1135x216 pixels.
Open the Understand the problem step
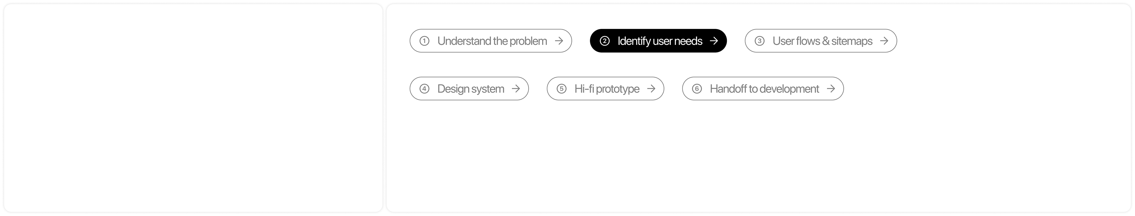(x=492, y=41)
